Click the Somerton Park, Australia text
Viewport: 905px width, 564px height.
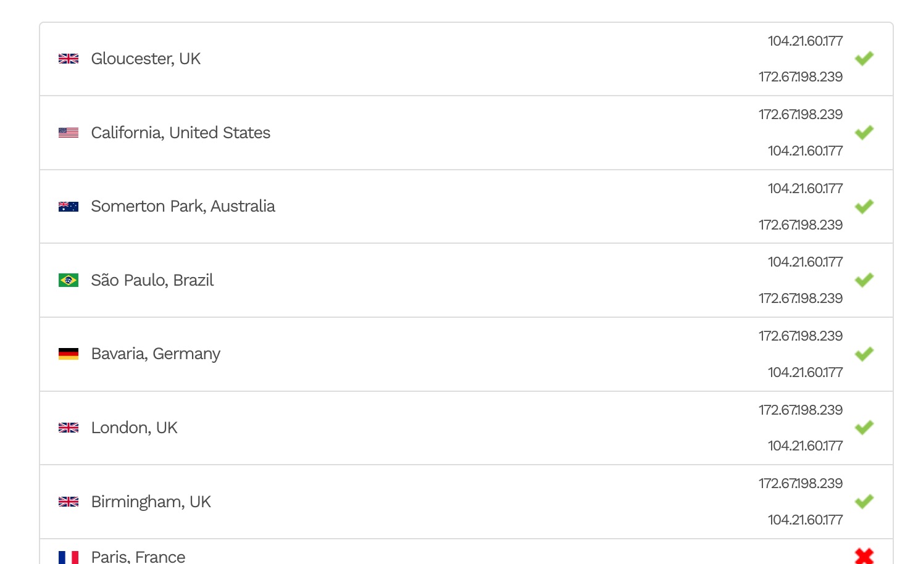[x=183, y=206]
